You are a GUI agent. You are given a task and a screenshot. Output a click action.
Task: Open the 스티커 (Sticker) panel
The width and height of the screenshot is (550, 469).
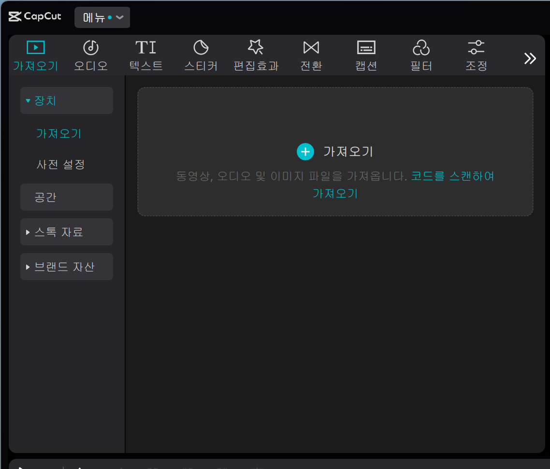point(201,55)
